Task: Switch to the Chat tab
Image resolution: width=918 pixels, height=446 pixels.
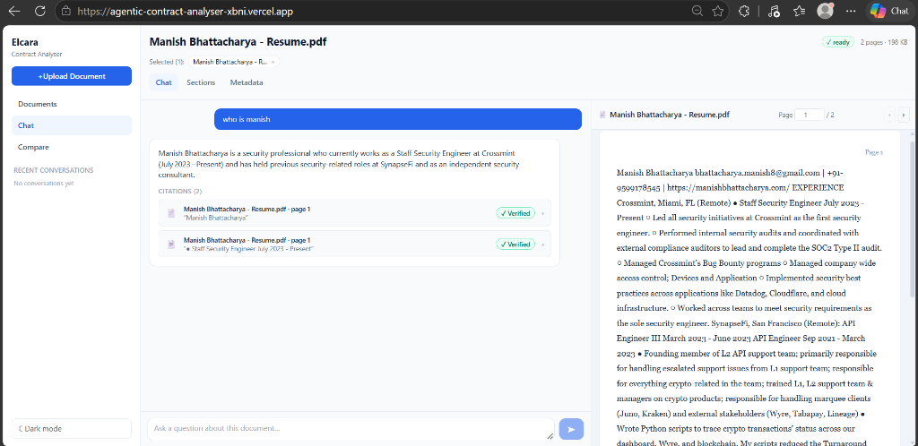Action: [x=164, y=82]
